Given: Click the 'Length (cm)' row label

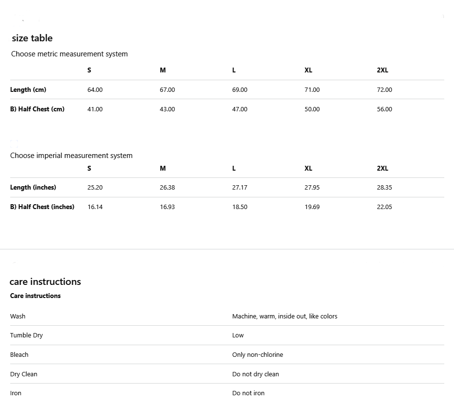Looking at the screenshot, I should (x=28, y=89).
